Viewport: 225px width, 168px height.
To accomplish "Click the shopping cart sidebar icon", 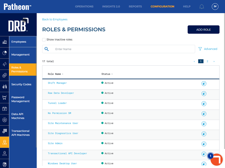I will click(x=4, y=97).
